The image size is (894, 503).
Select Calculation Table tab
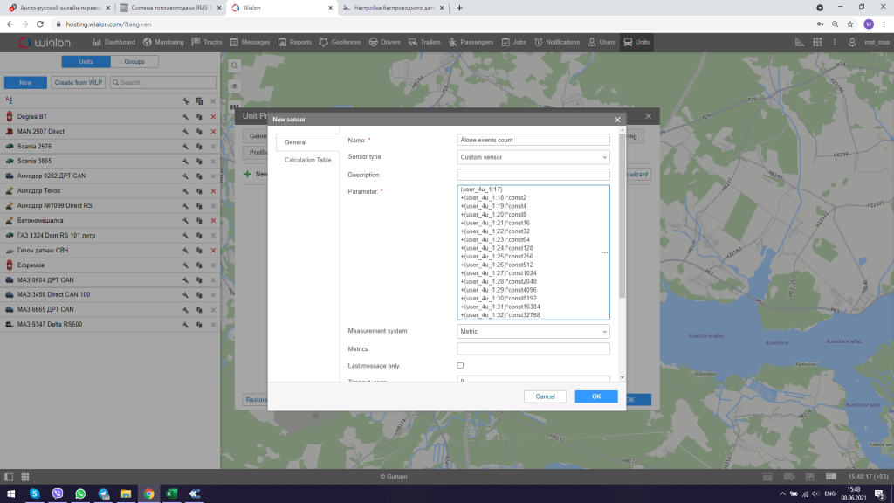click(308, 161)
